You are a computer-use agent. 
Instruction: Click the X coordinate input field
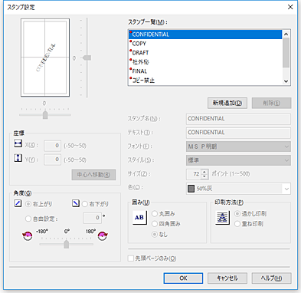pos(52,146)
